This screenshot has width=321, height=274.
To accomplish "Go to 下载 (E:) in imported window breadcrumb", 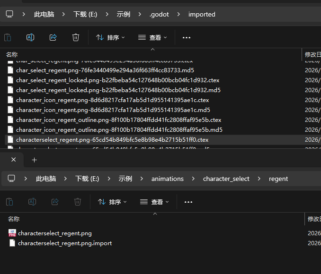I will point(85,14).
